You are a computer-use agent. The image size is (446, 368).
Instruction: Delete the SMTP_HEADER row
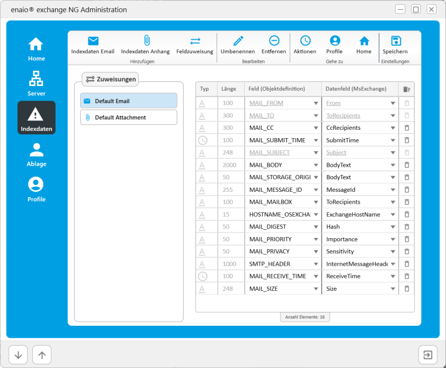click(407, 264)
